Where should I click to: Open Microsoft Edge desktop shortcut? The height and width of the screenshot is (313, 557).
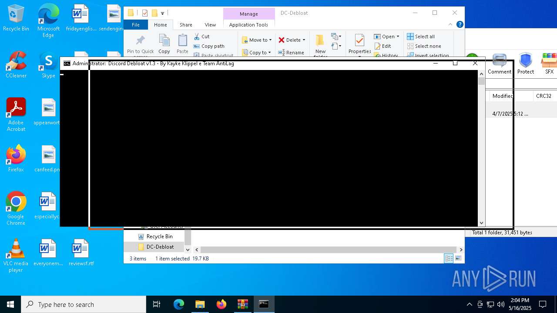tap(48, 21)
